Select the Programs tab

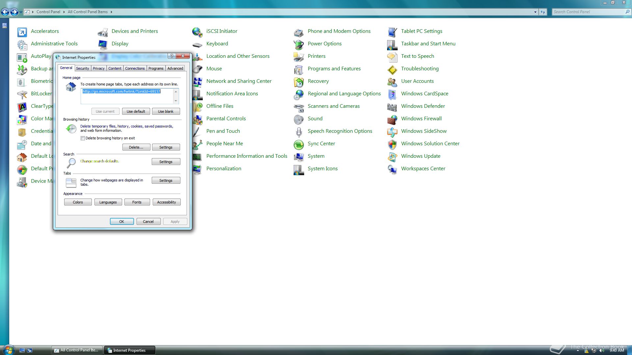[x=156, y=68]
